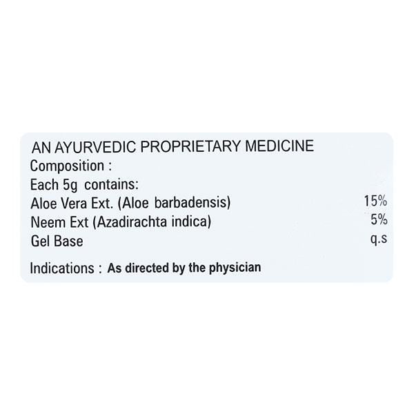Image resolution: width=414 pixels, height=414 pixels.
Task: Click the bold word 'physician'
Action: (x=234, y=267)
